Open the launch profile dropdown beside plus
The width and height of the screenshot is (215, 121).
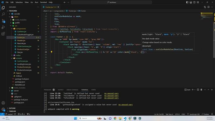195,90
